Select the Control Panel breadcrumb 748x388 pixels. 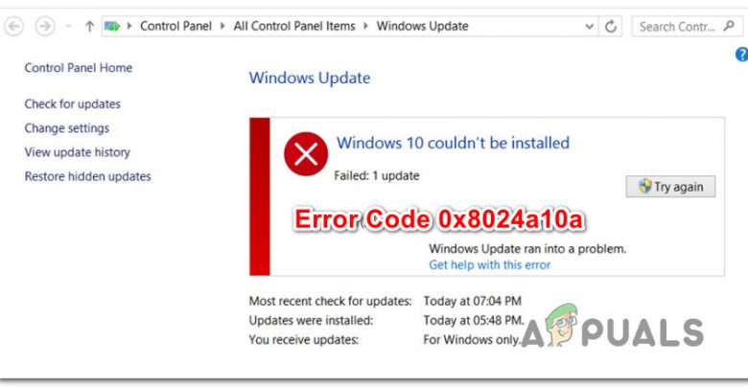coord(175,26)
